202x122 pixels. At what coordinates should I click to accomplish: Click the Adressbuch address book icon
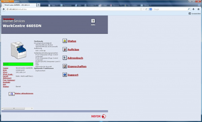pos(65,57)
